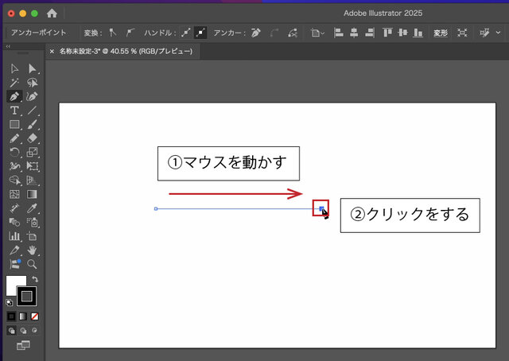Convert selected anchor points to corner
This screenshot has height=361, width=509.
click(x=113, y=33)
